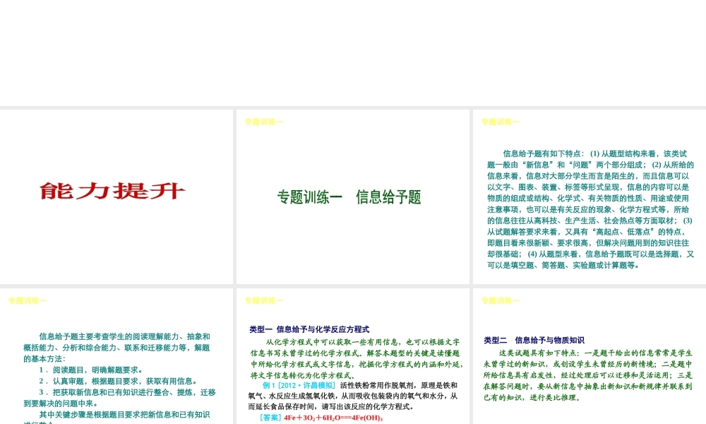Click the paragraph starting 这类试题具有如下特点

pyautogui.click(x=587, y=375)
